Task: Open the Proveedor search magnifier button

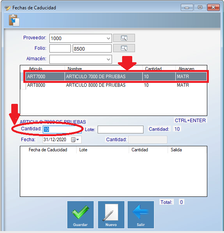Action: 124,38
